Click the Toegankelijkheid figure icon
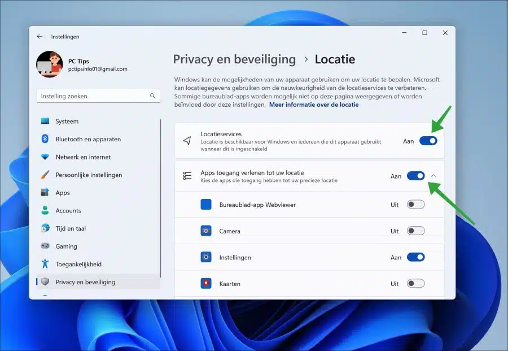 tap(45, 264)
